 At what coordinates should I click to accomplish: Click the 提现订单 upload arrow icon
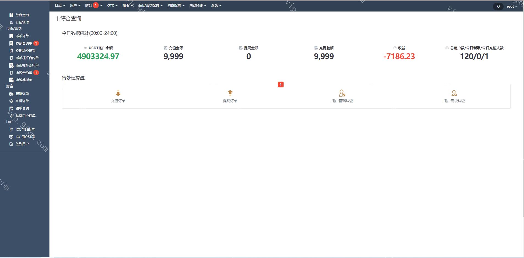[230, 93]
